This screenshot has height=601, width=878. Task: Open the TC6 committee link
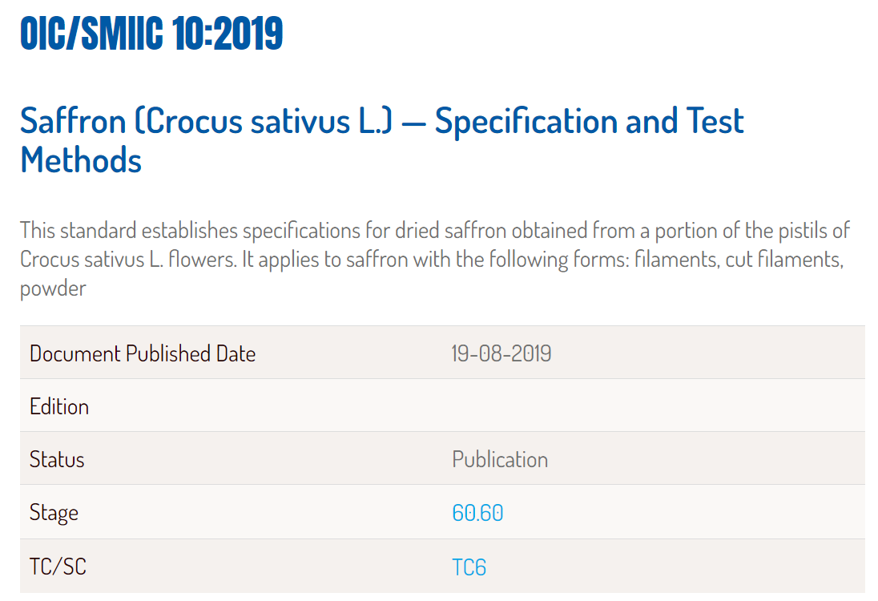point(469,567)
